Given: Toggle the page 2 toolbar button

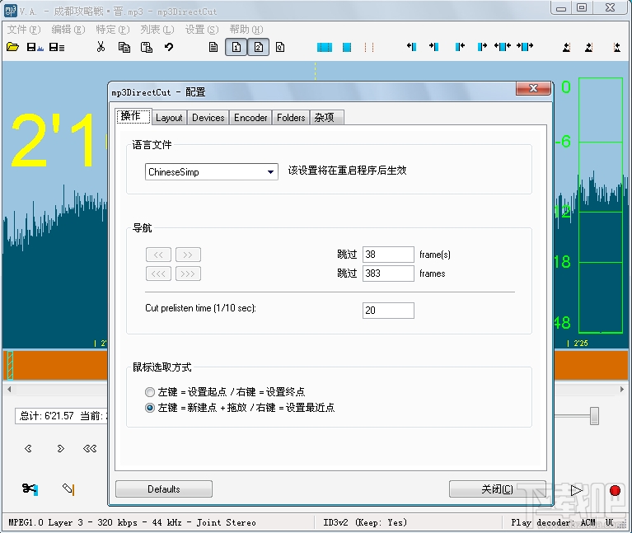Looking at the screenshot, I should [x=259, y=47].
